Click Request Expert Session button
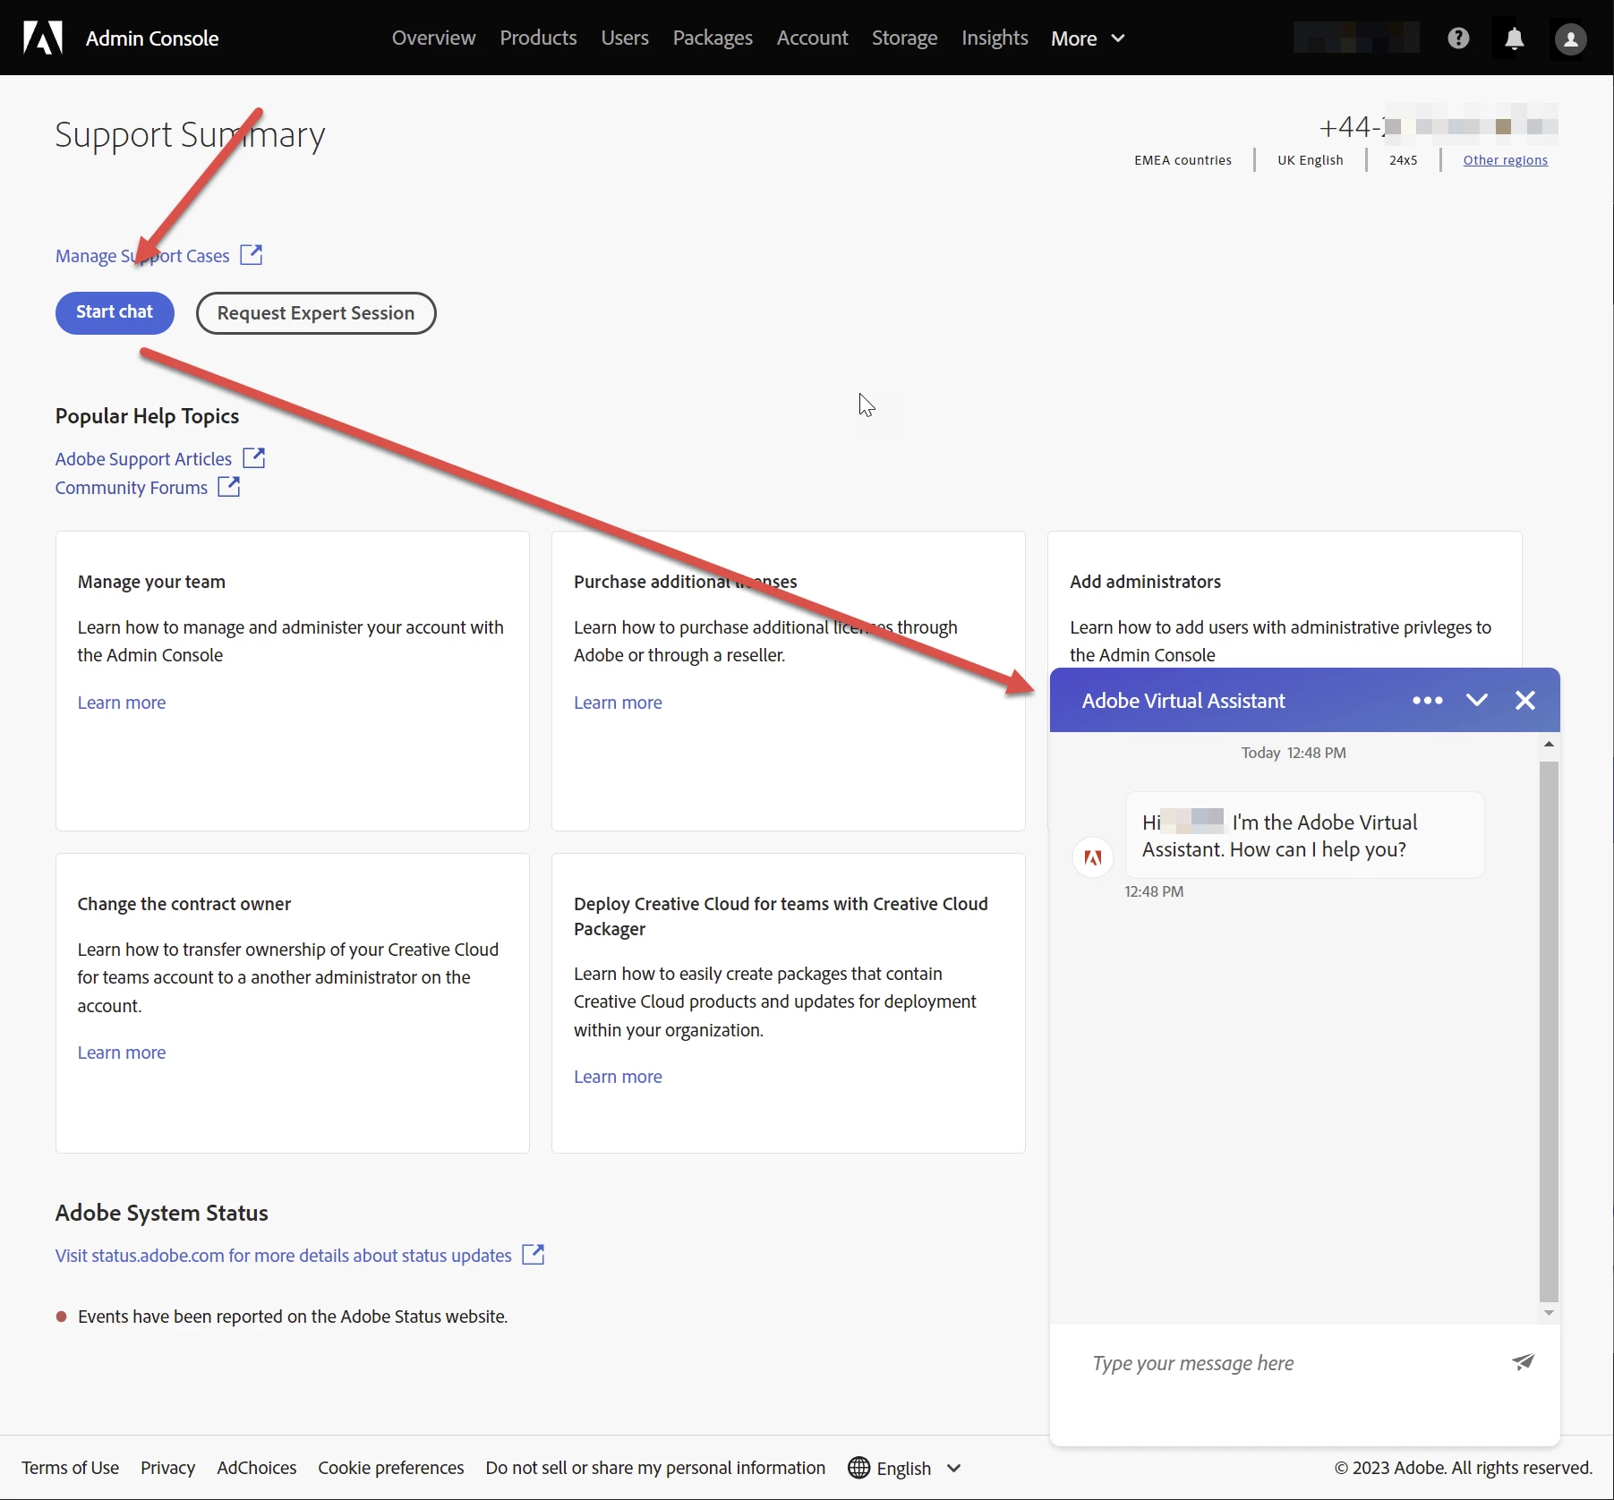The height and width of the screenshot is (1500, 1614). click(x=316, y=312)
